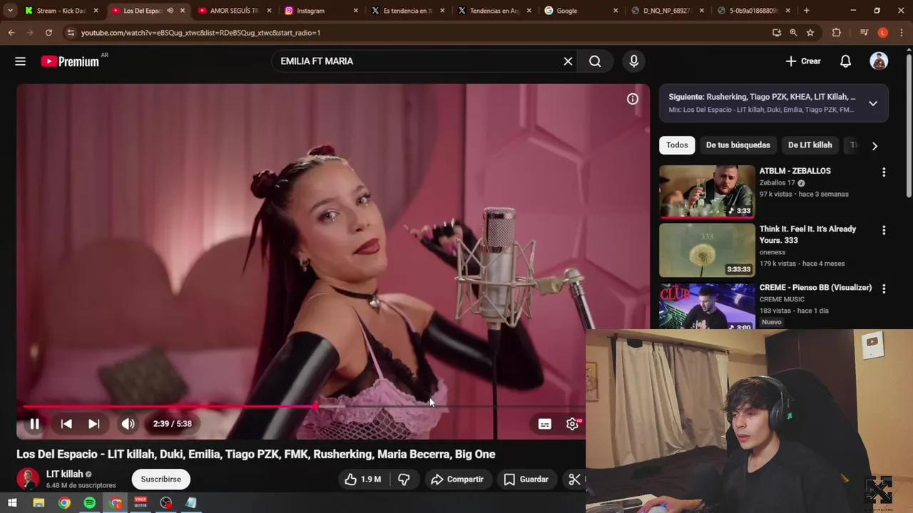Screen dimensions: 913x513
Task: Select the De tus búsquedas chip
Action: [738, 145]
